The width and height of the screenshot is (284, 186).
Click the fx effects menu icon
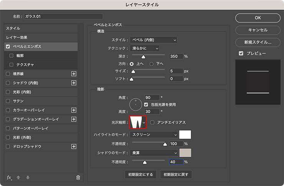[x=10, y=178]
